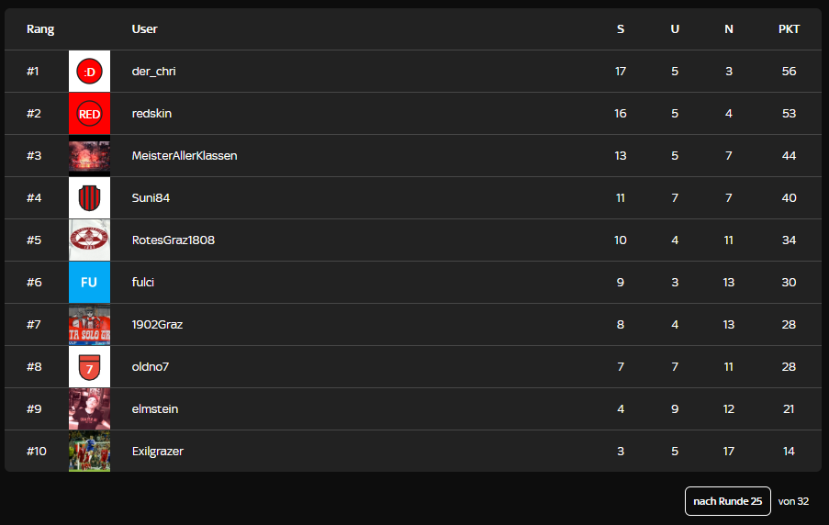Click fulci's blue FU avatar icon
Screen dimensions: 829x525
tap(89, 283)
